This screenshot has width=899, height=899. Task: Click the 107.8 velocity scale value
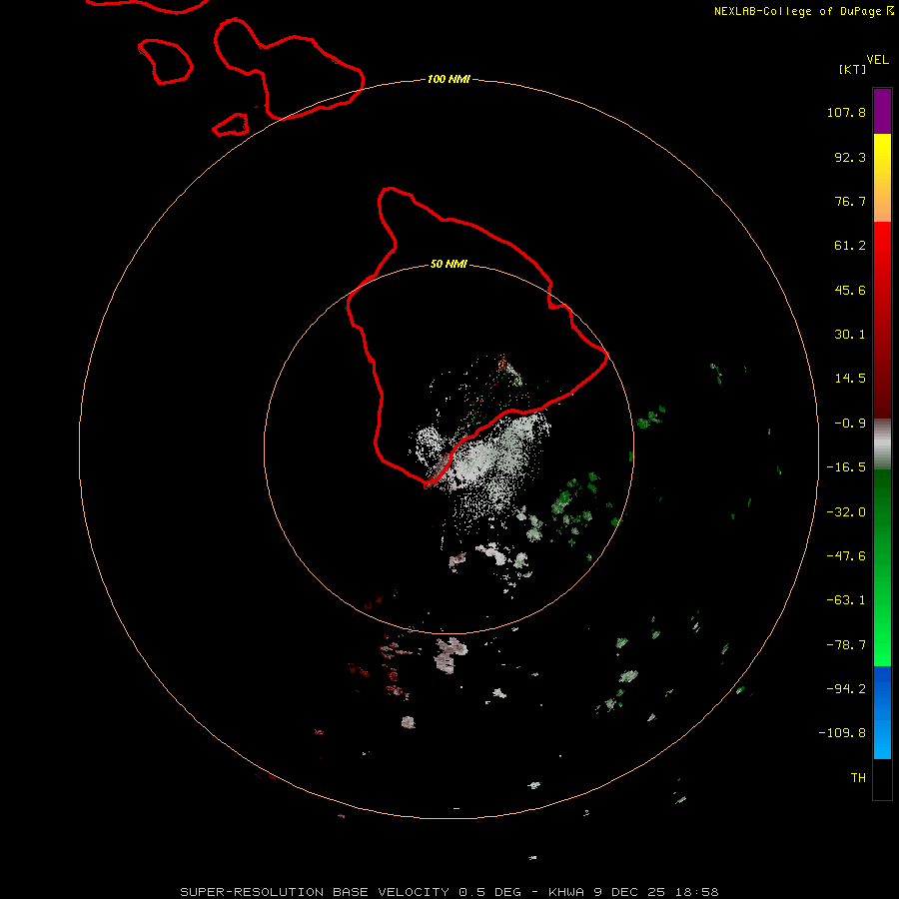tap(846, 112)
